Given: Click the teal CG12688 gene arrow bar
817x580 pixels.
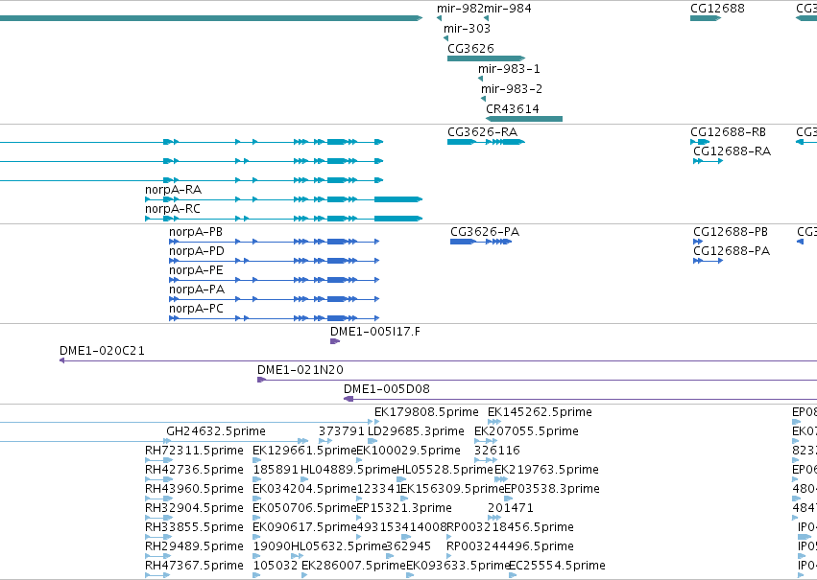Looking at the screenshot, I should (x=706, y=18).
